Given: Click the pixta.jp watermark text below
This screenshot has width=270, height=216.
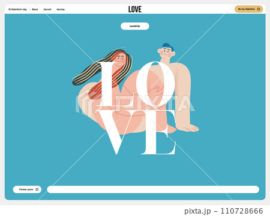Looking at the screenshot, I should pyautogui.click(x=197, y=211).
